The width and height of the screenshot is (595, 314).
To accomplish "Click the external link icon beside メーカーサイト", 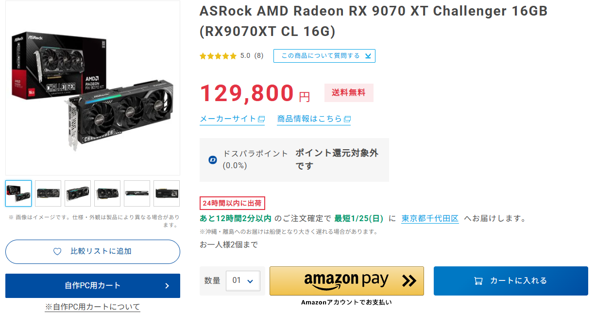I will click(x=261, y=119).
